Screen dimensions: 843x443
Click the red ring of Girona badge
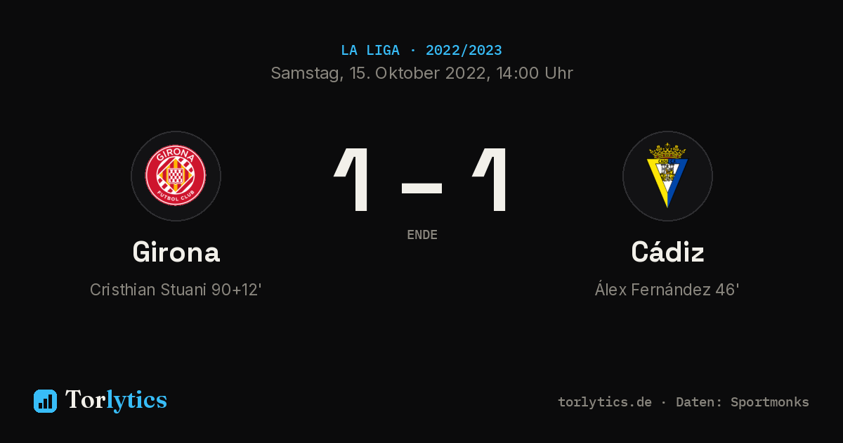tap(176, 176)
